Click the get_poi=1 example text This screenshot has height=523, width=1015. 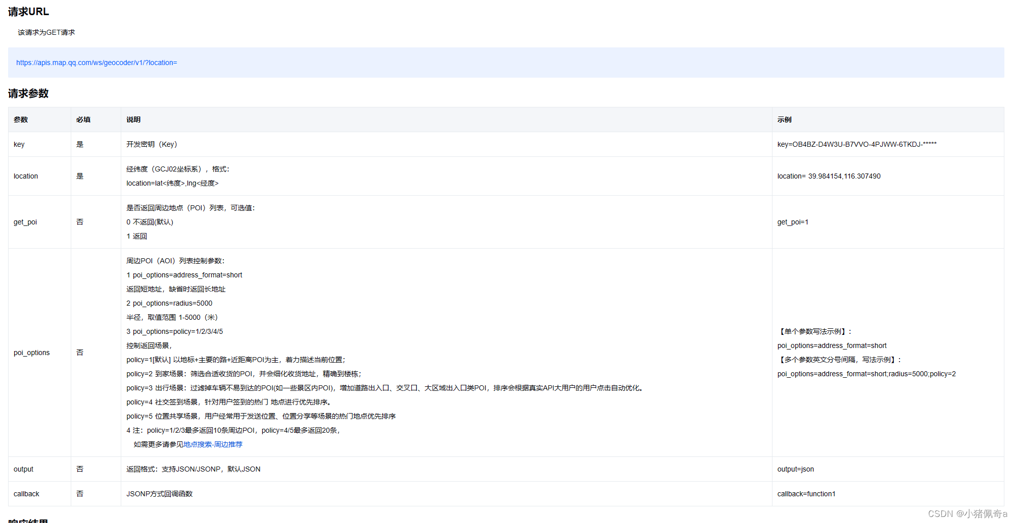tap(793, 222)
